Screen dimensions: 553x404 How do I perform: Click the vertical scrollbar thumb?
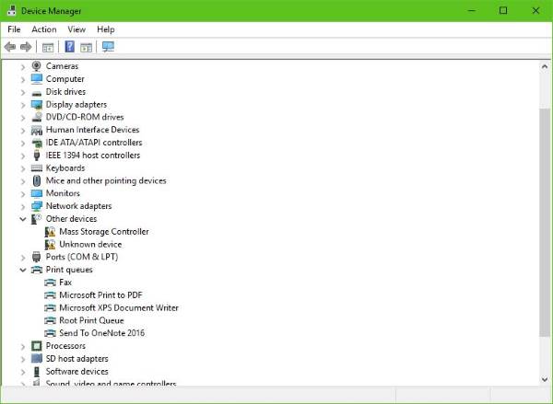pos(545,222)
